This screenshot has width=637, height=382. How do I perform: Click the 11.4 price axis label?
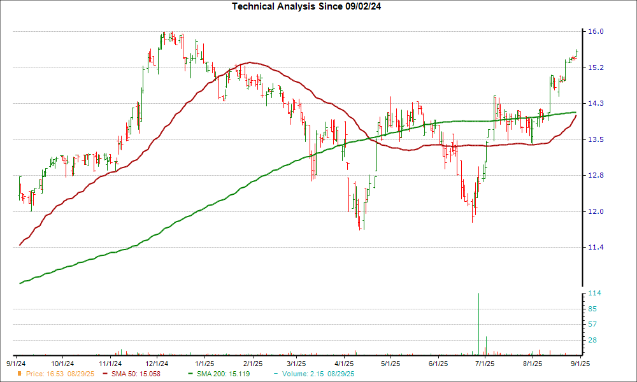coord(596,247)
